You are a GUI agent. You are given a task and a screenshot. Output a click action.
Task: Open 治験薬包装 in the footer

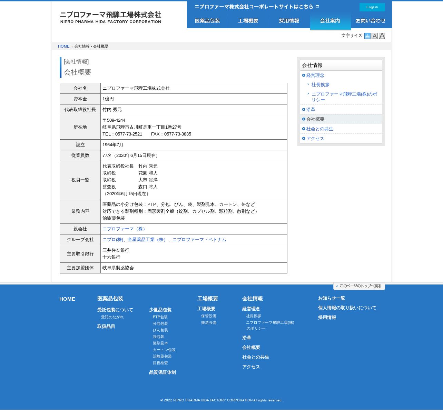coord(162,357)
